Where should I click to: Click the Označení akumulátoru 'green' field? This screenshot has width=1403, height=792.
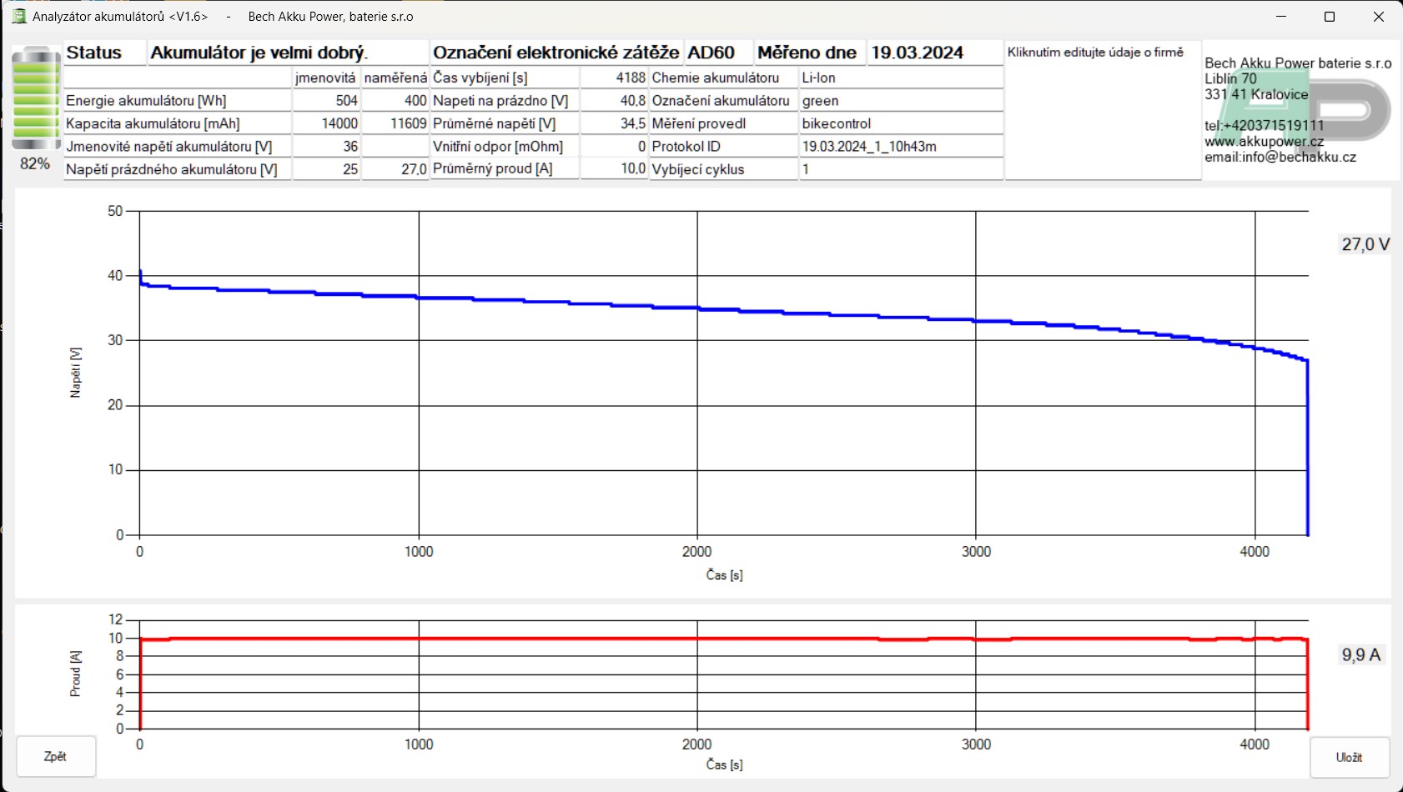pyautogui.click(x=900, y=101)
